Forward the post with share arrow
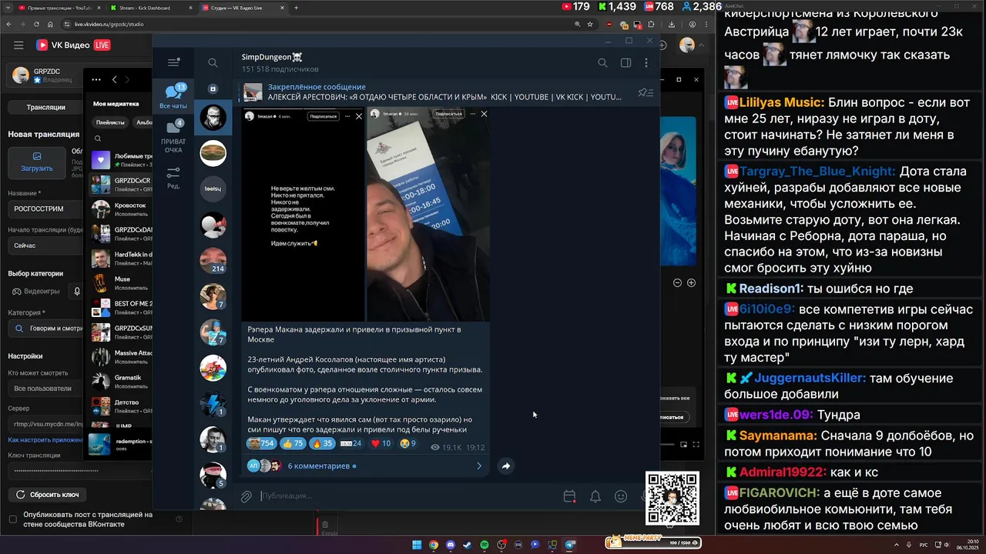986x554 pixels. [505, 466]
